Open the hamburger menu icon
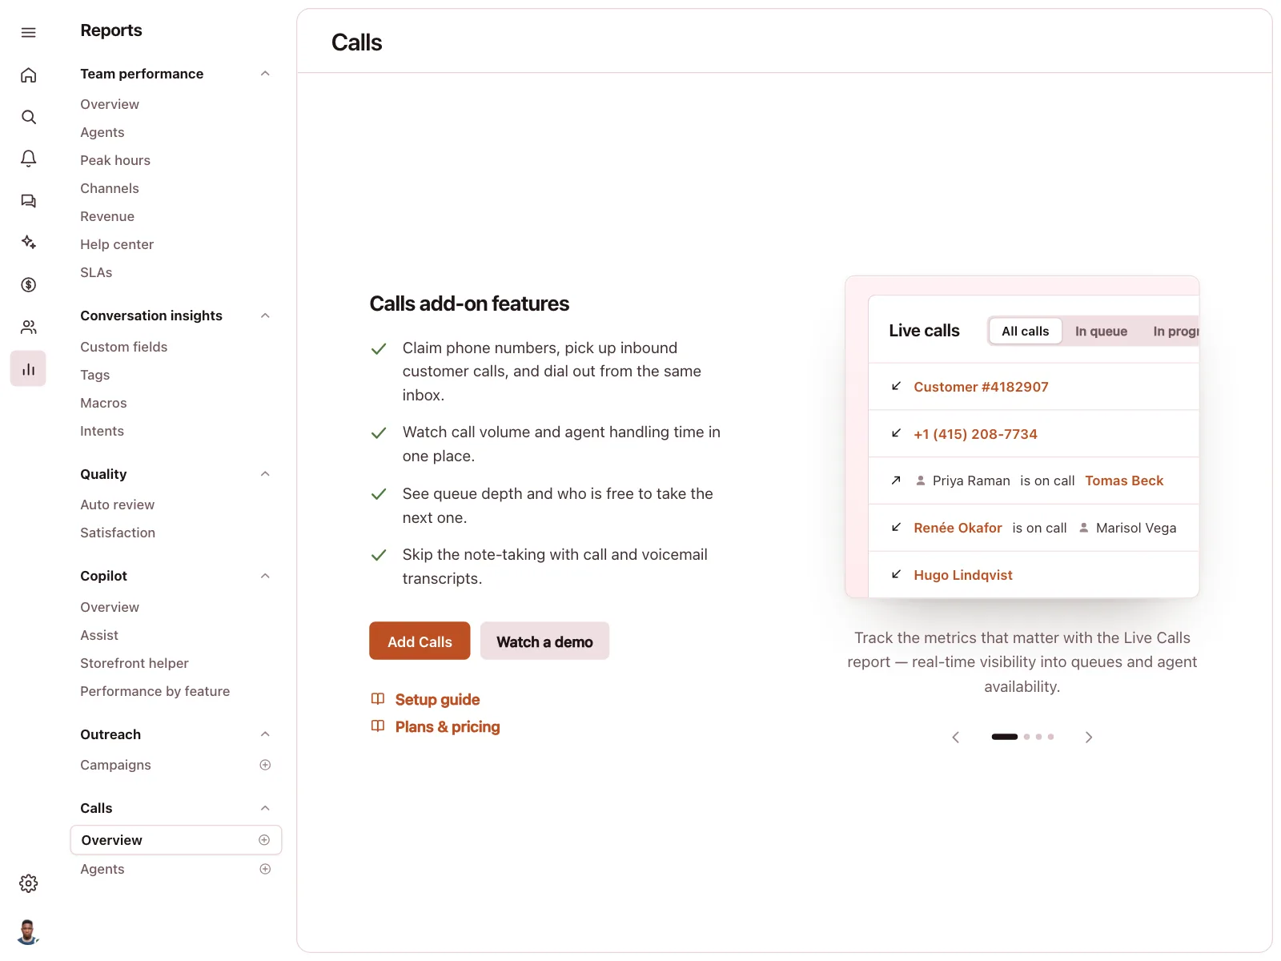 (29, 33)
